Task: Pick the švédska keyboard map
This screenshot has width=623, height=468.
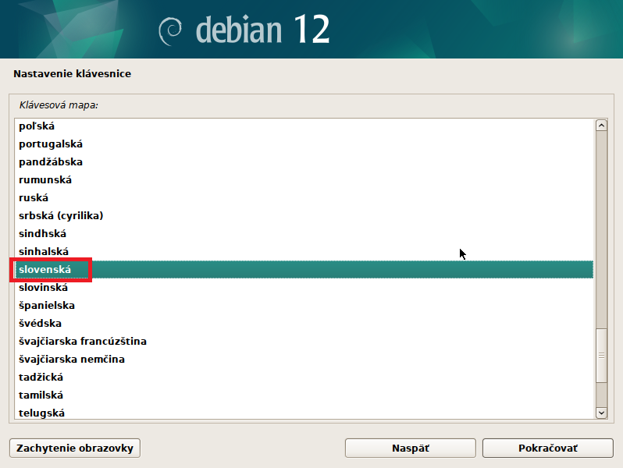Action: [x=40, y=324]
